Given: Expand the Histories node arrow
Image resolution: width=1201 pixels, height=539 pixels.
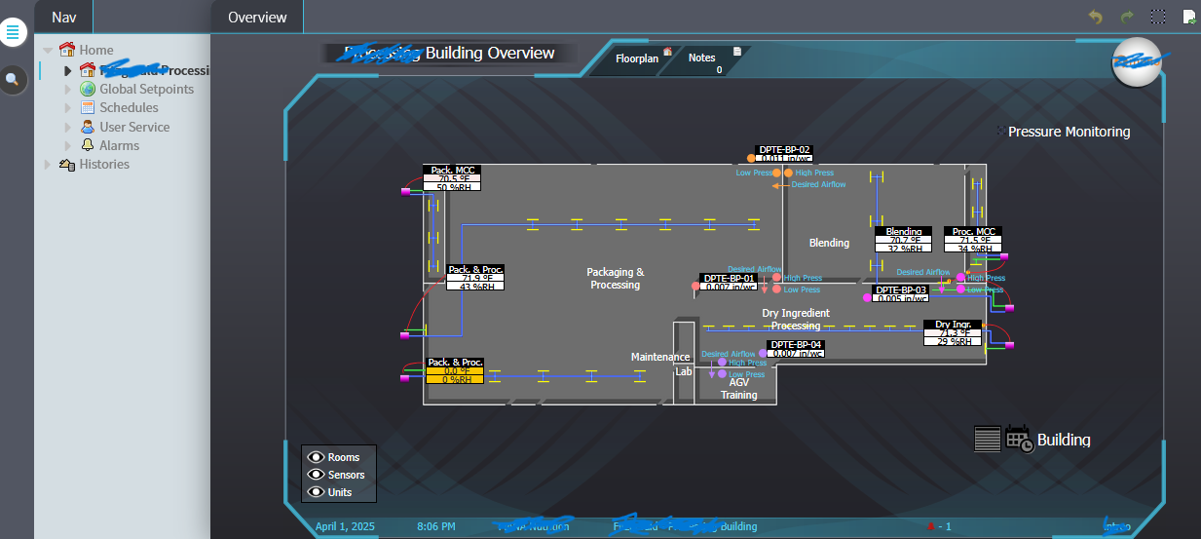Looking at the screenshot, I should 48,164.
